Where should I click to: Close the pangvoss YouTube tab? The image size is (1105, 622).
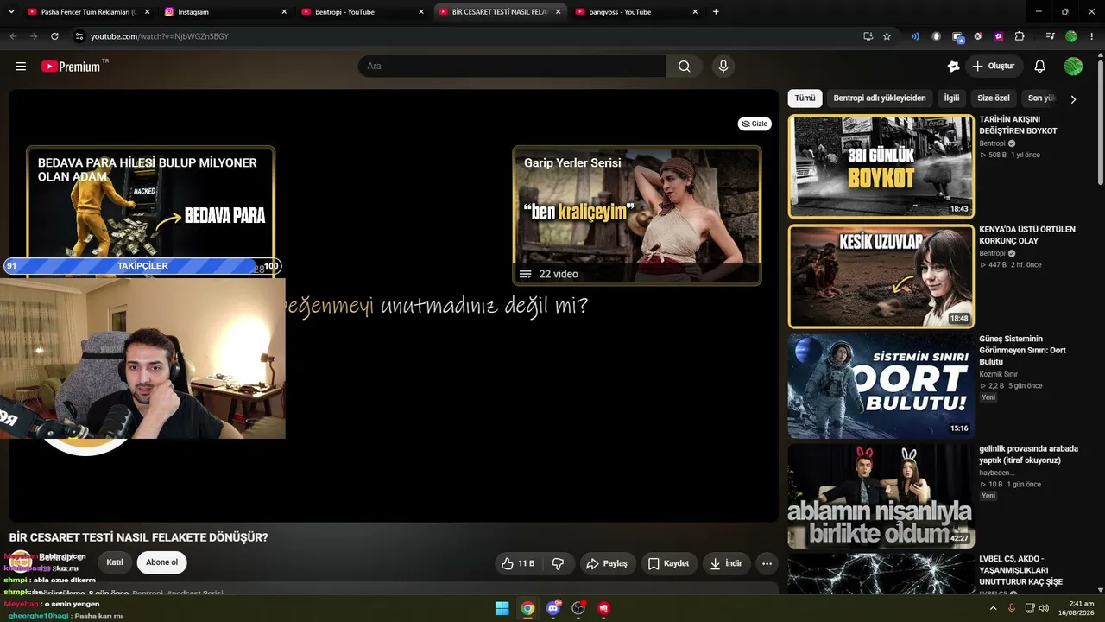(695, 12)
